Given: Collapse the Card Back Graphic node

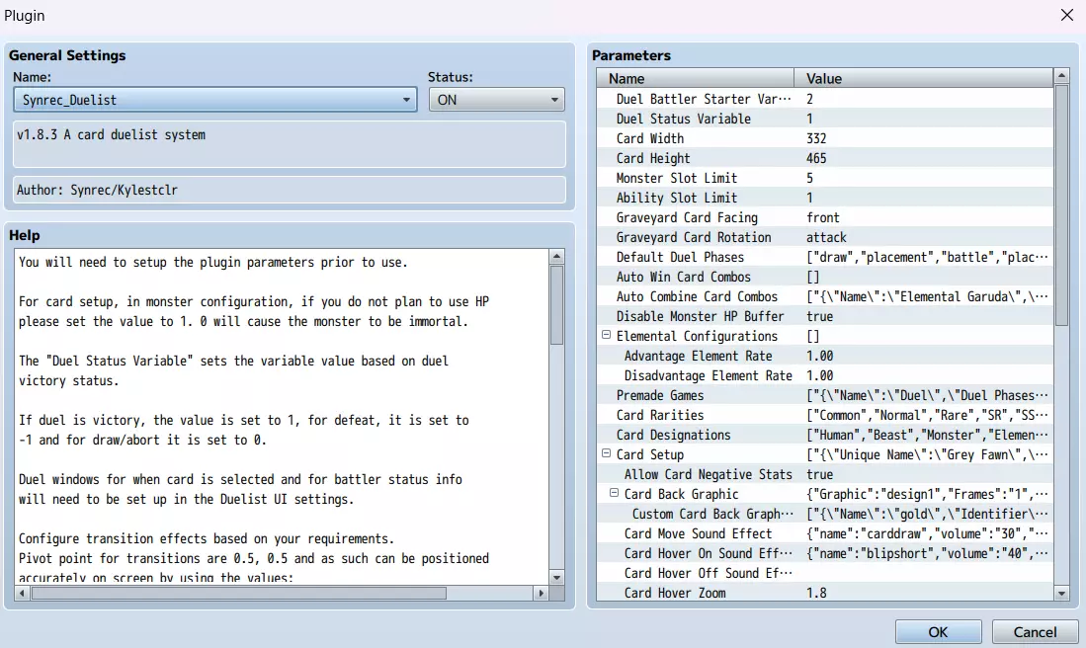Looking at the screenshot, I should pyautogui.click(x=614, y=494).
